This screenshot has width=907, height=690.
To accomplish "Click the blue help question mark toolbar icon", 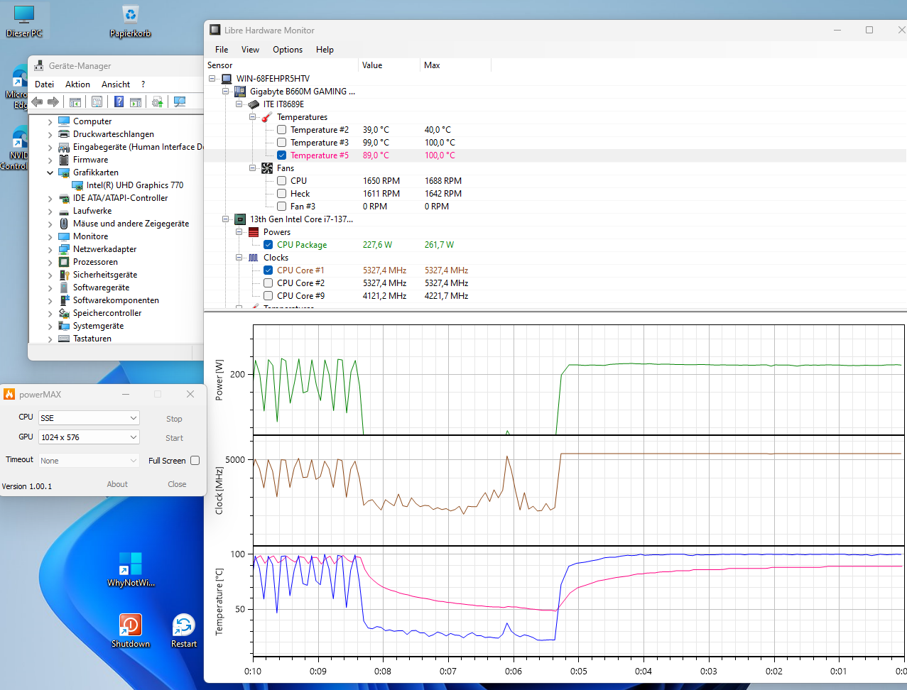I will 119,102.
